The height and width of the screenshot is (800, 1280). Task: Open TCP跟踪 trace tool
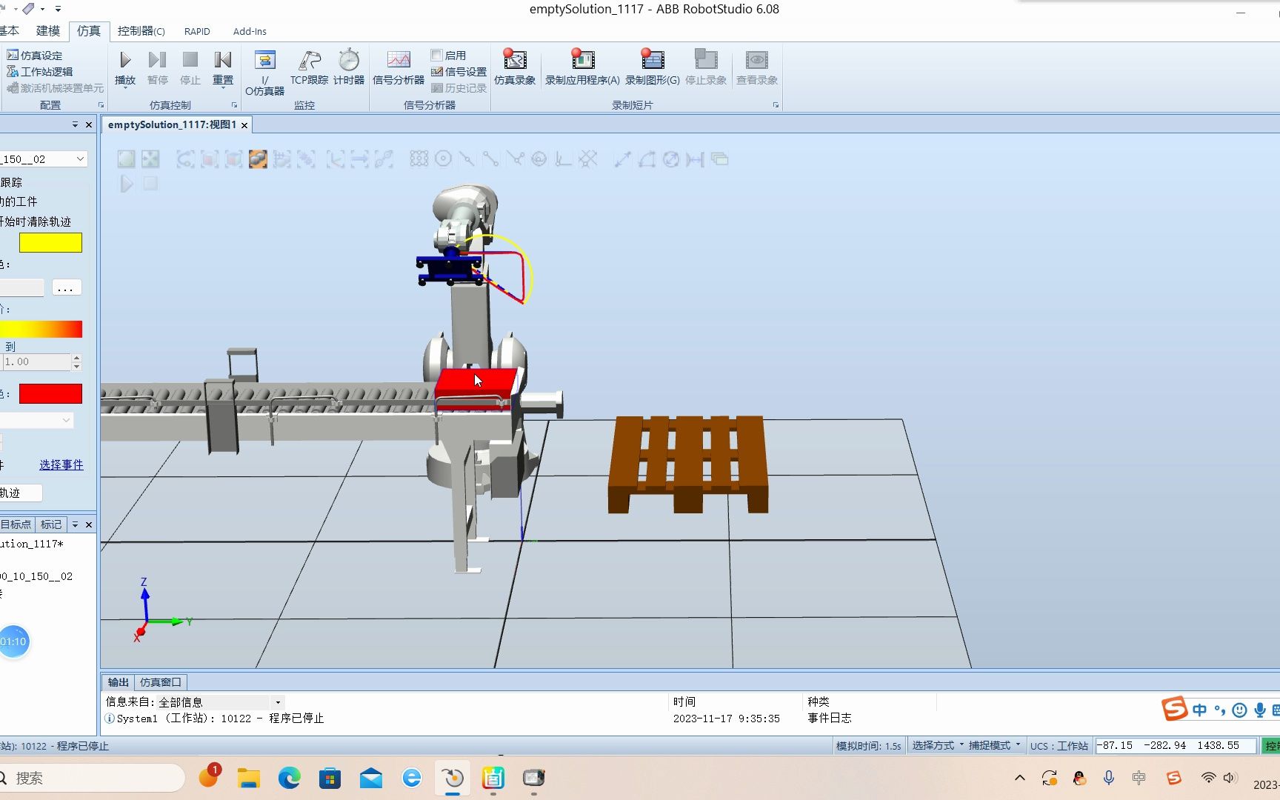[309, 67]
